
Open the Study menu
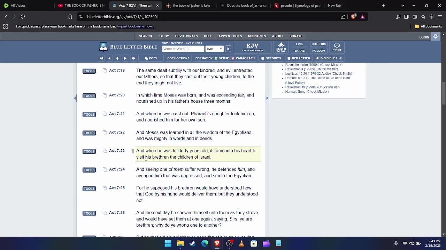pyautogui.click(x=164, y=36)
